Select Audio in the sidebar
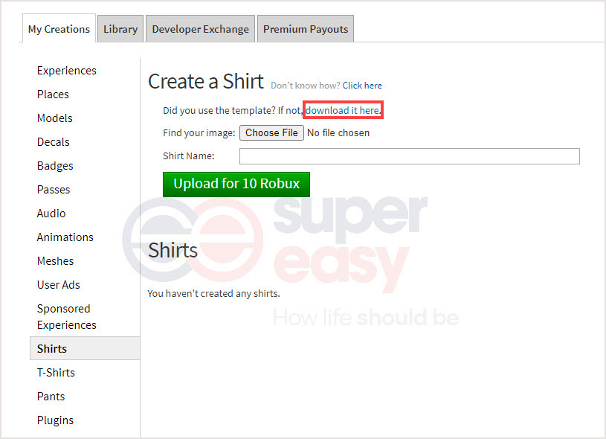Viewport: 606px width, 439px height. click(51, 214)
